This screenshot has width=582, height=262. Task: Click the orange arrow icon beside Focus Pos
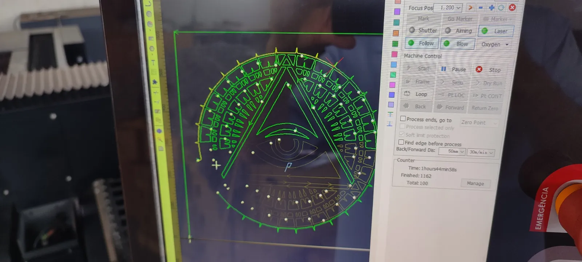[x=470, y=7]
